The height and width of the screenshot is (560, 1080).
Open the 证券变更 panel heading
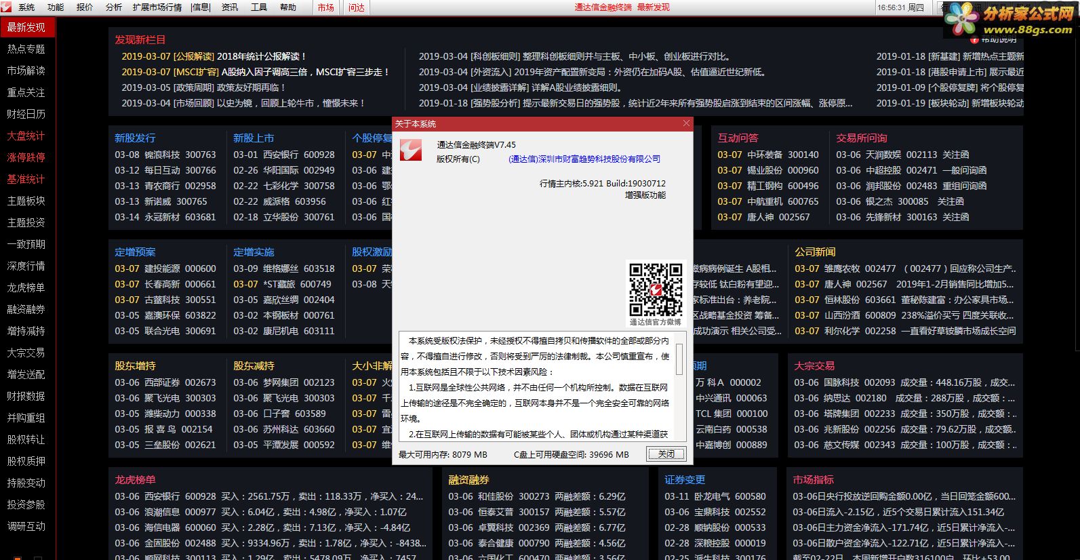click(685, 479)
